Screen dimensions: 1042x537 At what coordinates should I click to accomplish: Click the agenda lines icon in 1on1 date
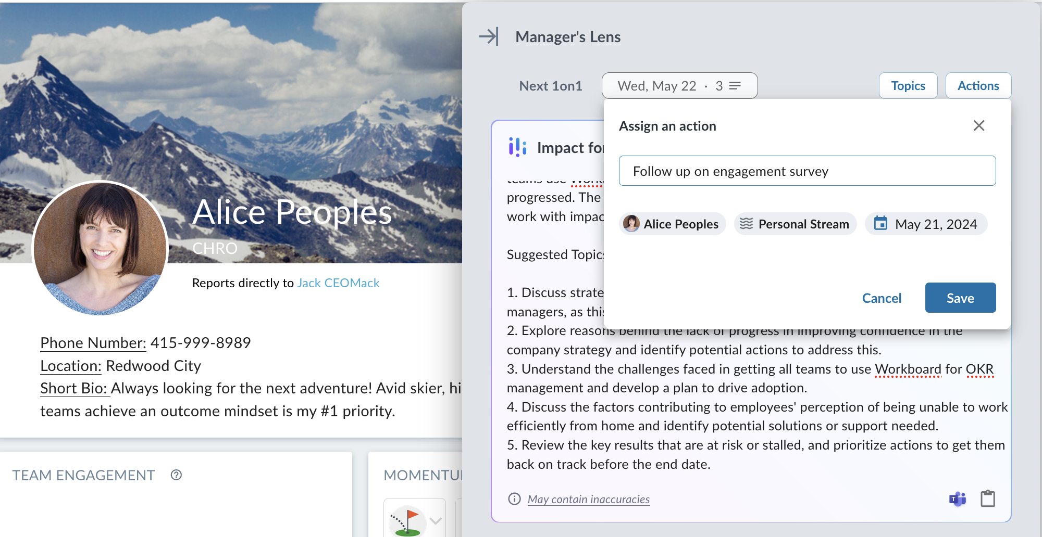(735, 86)
